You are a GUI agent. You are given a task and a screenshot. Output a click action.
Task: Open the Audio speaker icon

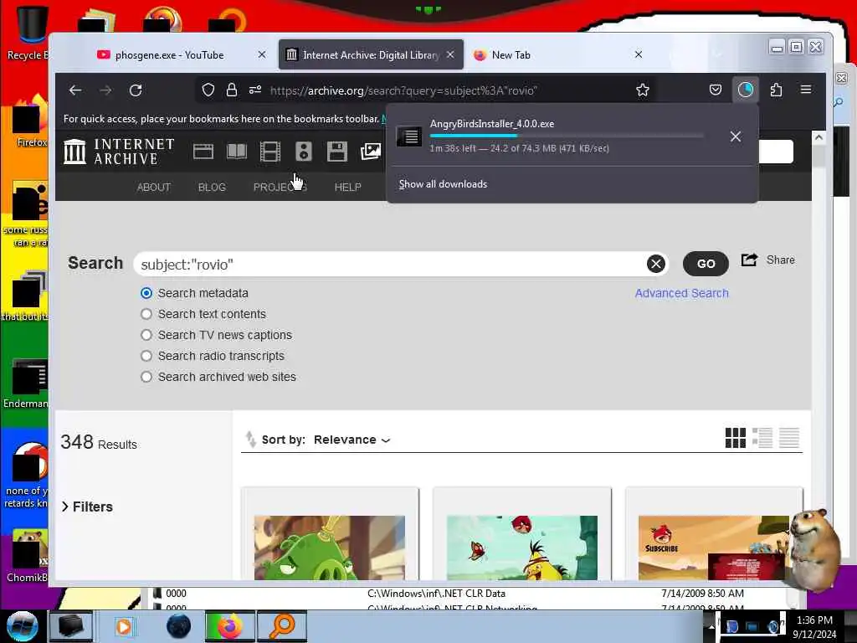303,152
